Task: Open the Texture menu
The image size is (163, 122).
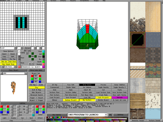Action: pos(53,1)
